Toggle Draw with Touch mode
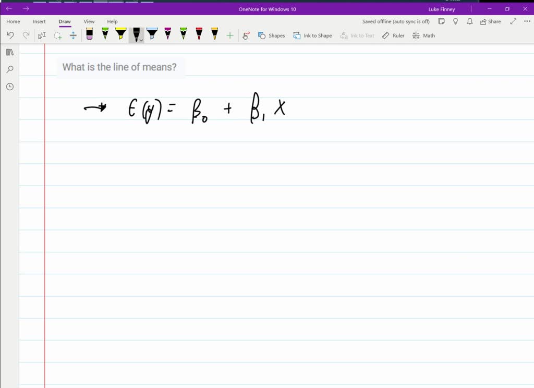Screen dimensions: 534x388 [246, 35]
